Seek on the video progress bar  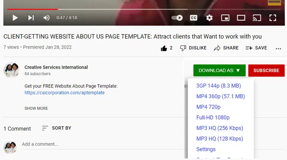coord(143,9)
